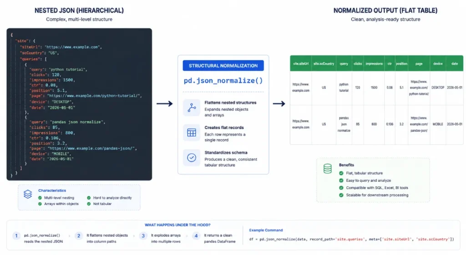Click the WHAT HAPPENS UNDER THE HOOD? heading
This screenshot has height=255, width=466.
coord(177,225)
